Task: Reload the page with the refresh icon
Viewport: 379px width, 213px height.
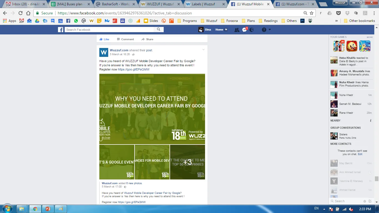Action: (21, 13)
